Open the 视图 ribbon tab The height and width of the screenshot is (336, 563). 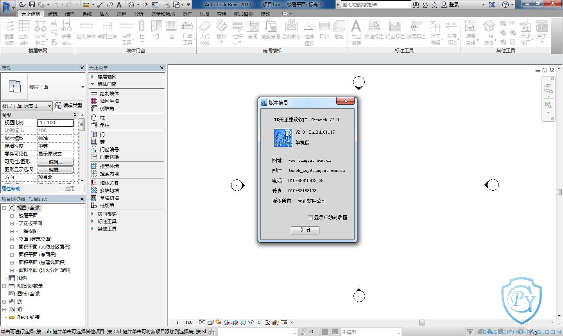point(204,14)
